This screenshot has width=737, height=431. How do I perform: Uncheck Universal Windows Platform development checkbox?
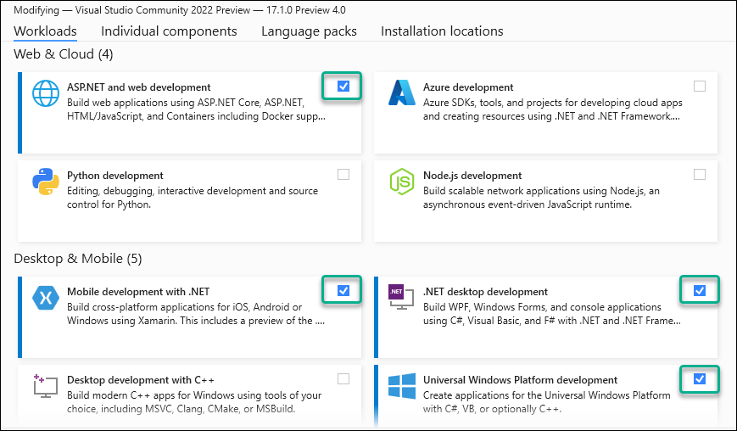pos(699,378)
